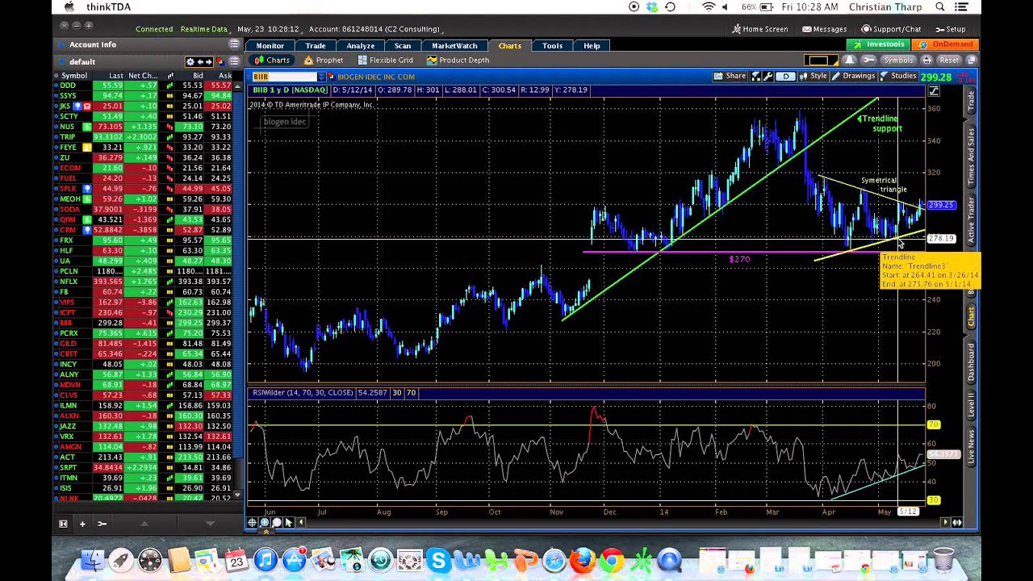Open the Tools tab
Viewport: 1033px width, 581px height.
[x=552, y=45]
